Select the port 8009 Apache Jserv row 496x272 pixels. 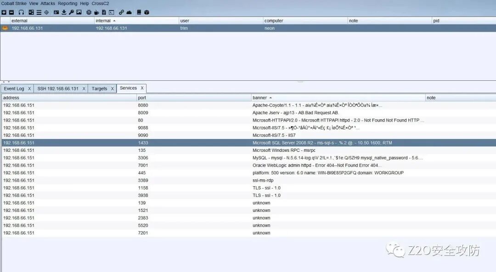pyautogui.click(x=248, y=113)
